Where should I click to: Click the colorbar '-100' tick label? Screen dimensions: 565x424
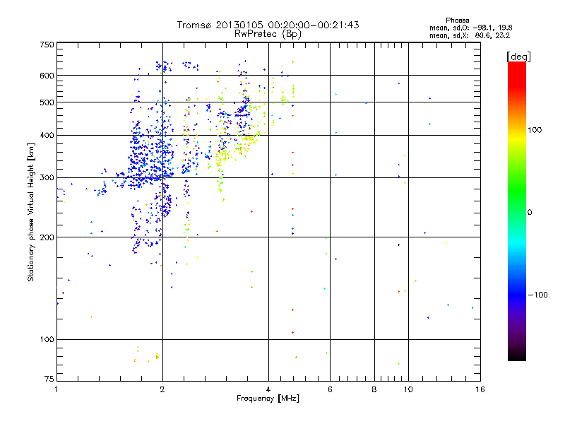click(538, 295)
